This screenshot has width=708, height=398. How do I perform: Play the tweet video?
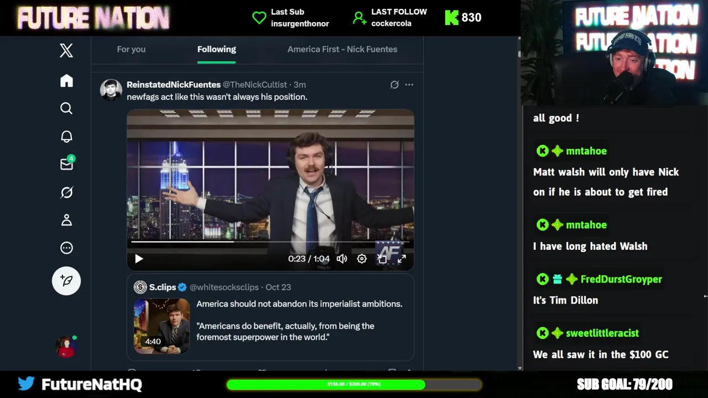(139, 259)
